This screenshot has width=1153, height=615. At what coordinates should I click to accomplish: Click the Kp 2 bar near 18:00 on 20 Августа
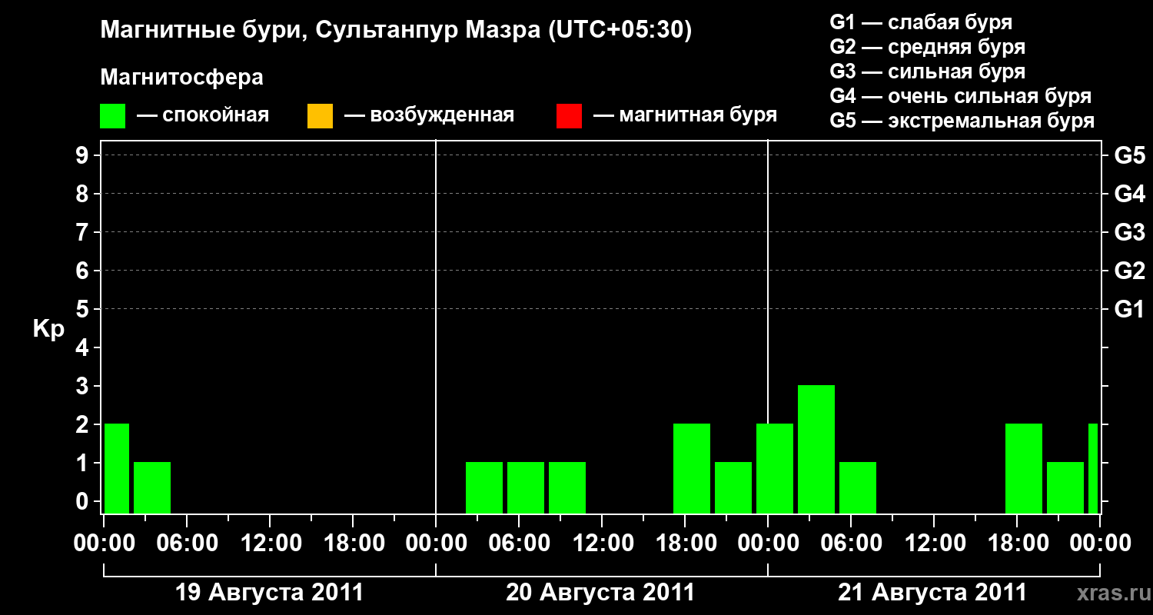click(692, 468)
